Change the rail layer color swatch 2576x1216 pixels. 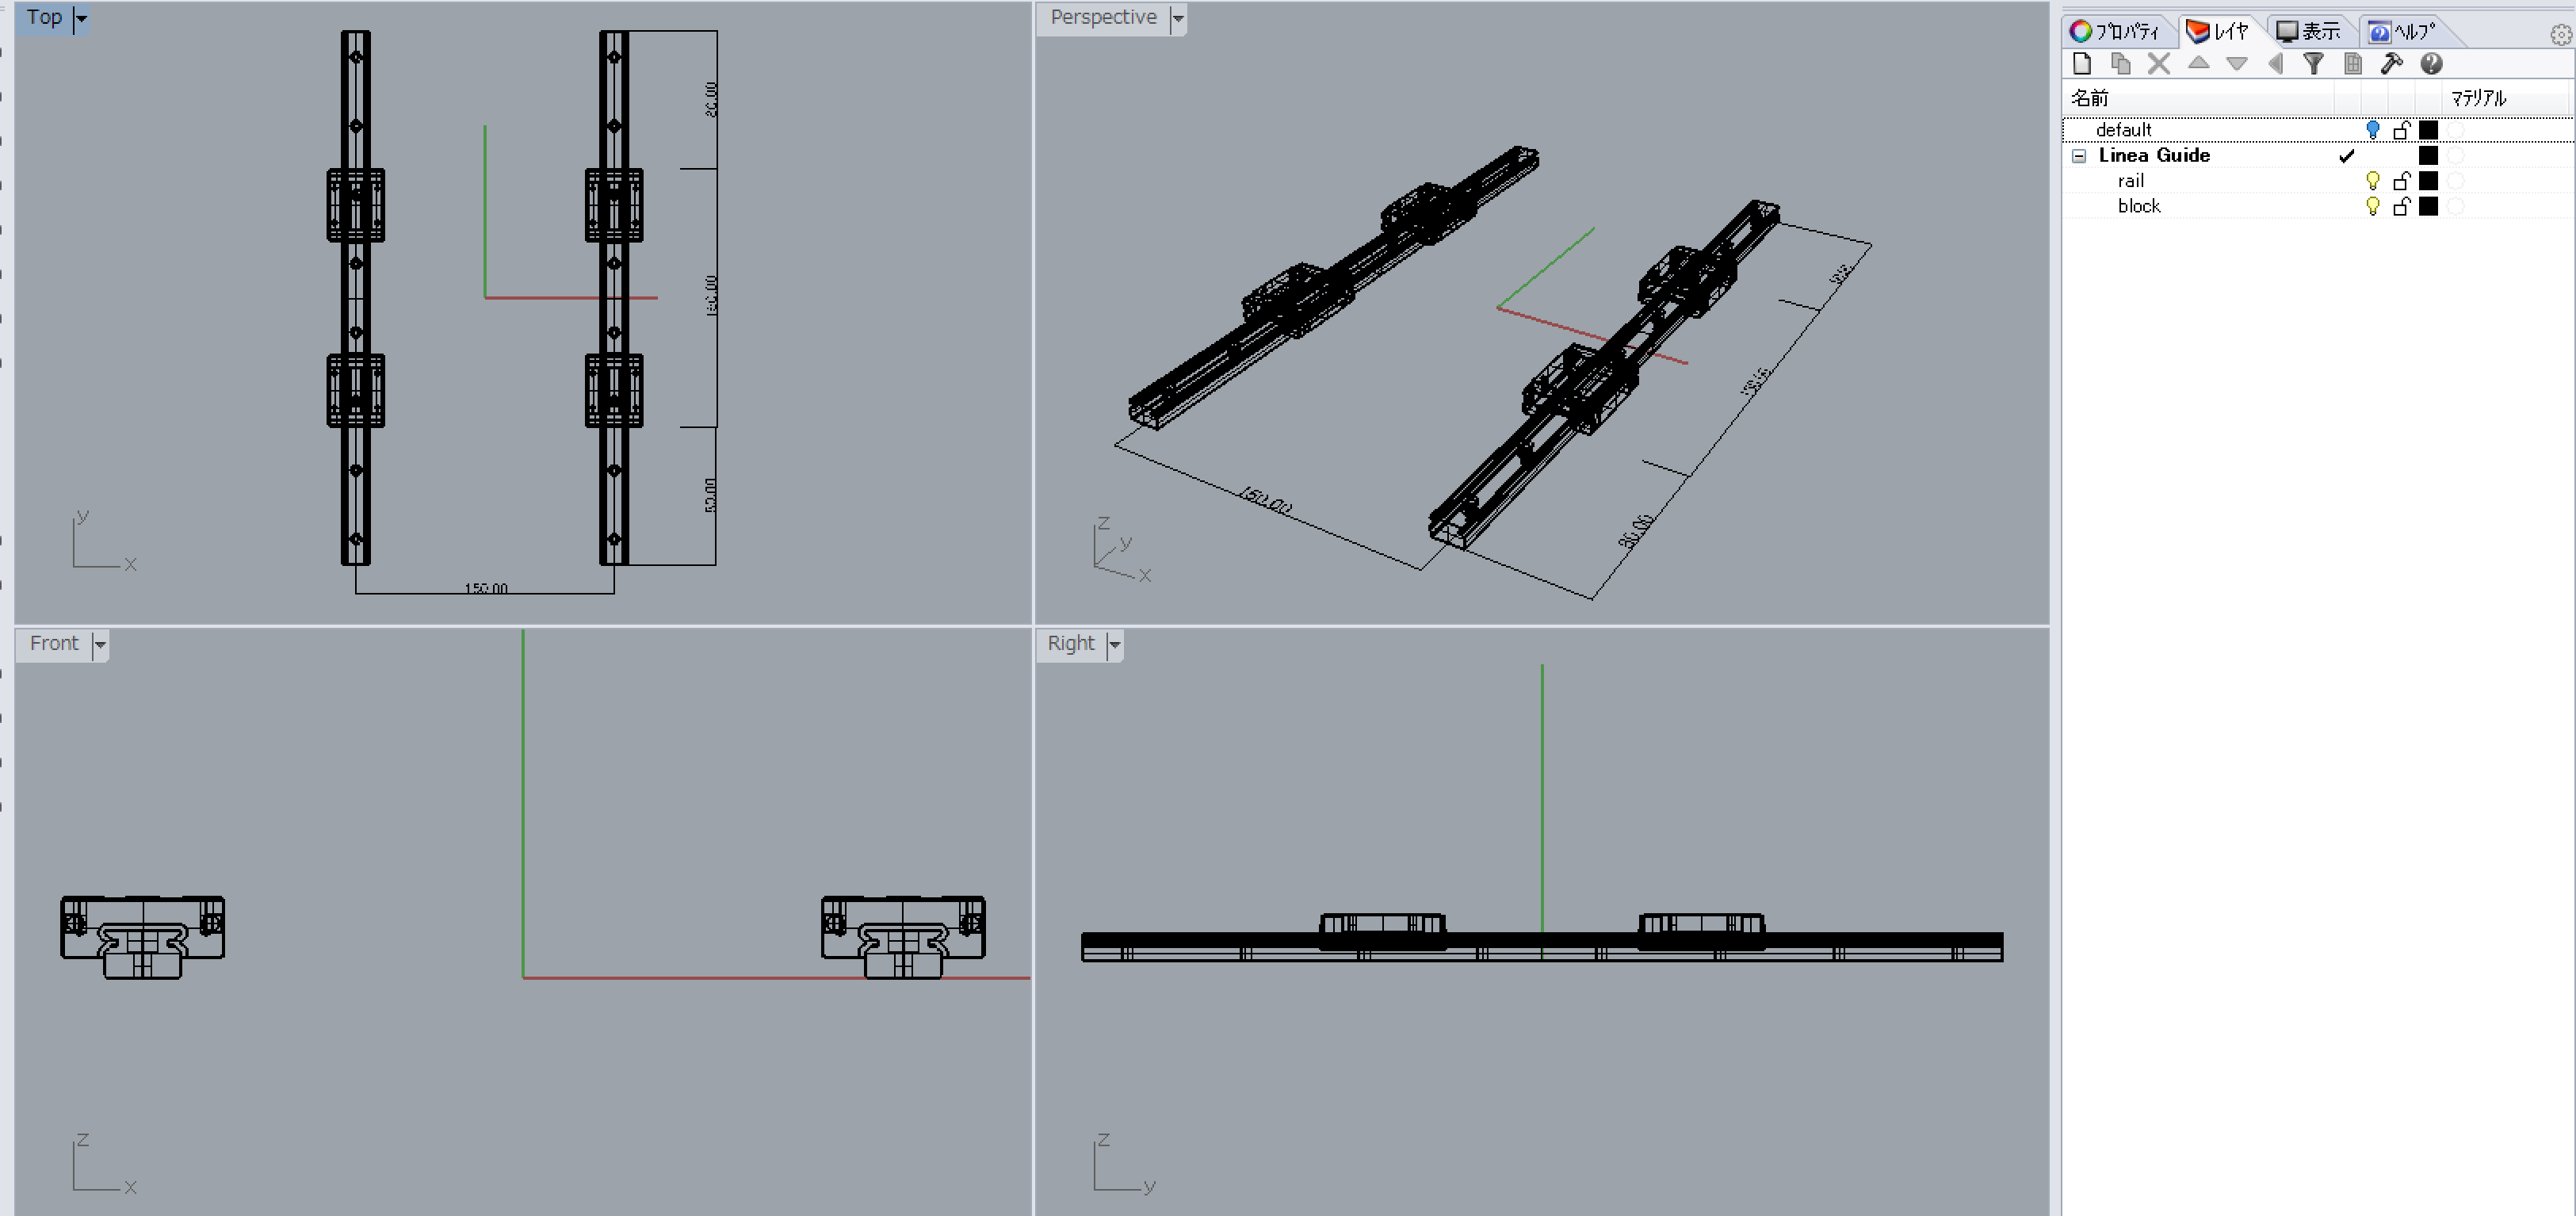(2428, 181)
